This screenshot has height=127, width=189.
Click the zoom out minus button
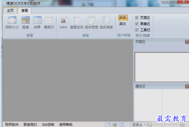click(150, 125)
